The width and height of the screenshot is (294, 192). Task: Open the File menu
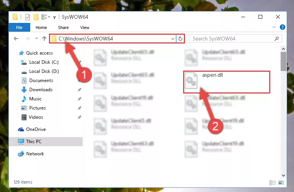[19, 27]
